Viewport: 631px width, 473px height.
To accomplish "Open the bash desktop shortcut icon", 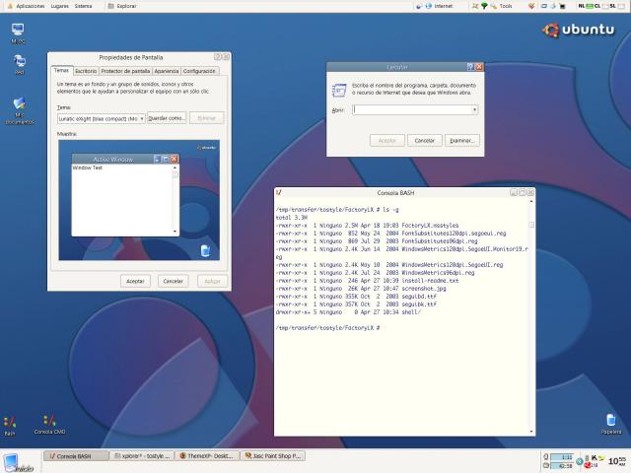I will [x=10, y=427].
